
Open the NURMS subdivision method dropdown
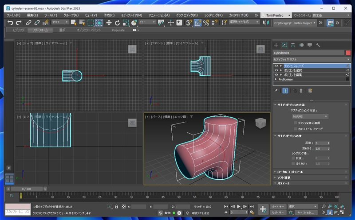(310, 116)
